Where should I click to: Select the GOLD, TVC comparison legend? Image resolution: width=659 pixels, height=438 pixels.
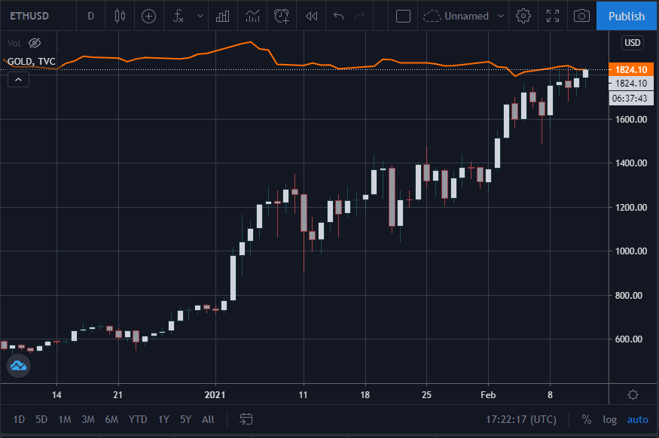pos(32,61)
